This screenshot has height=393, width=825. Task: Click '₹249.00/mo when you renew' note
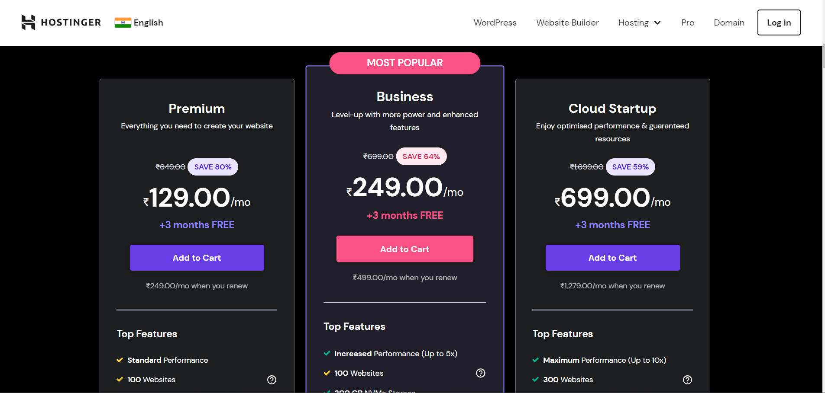click(x=197, y=286)
